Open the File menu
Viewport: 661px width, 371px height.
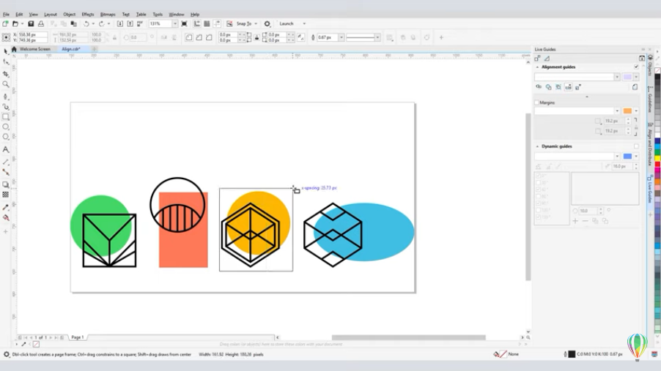pos(6,15)
